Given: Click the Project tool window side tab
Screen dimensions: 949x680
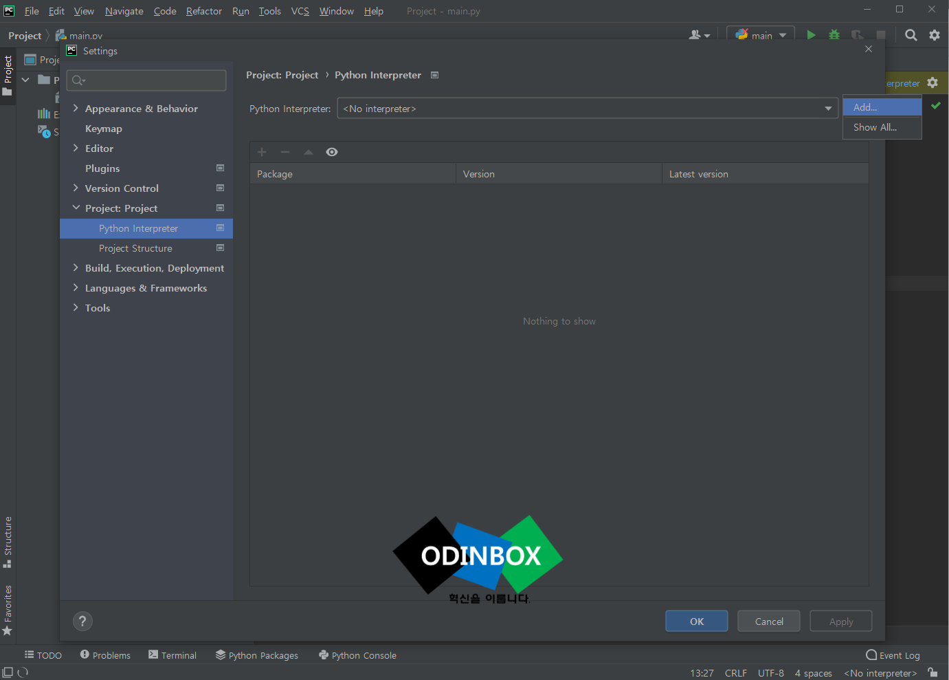Looking at the screenshot, I should (8, 75).
